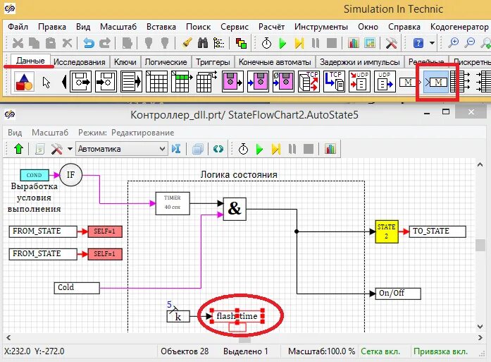Screen dimensions: 491x362
Task: Open the chart graphs icon in subwindow toolbar
Action: click(330, 148)
